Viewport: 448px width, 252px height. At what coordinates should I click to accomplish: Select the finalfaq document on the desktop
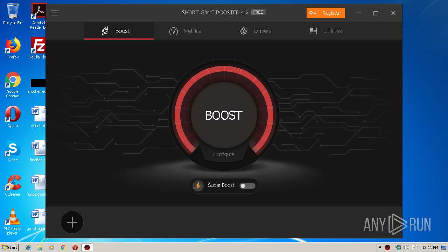tap(38, 151)
